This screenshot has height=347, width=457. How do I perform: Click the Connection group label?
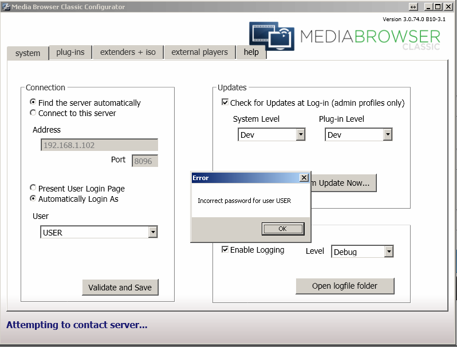(x=45, y=87)
